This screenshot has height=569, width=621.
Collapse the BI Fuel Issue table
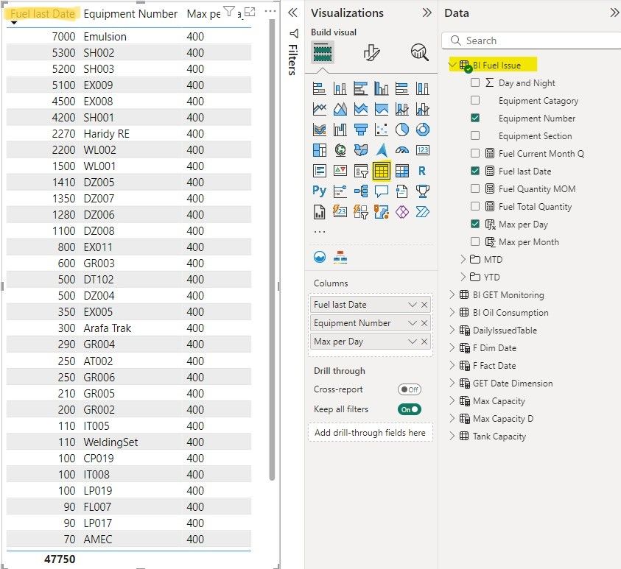[452, 65]
